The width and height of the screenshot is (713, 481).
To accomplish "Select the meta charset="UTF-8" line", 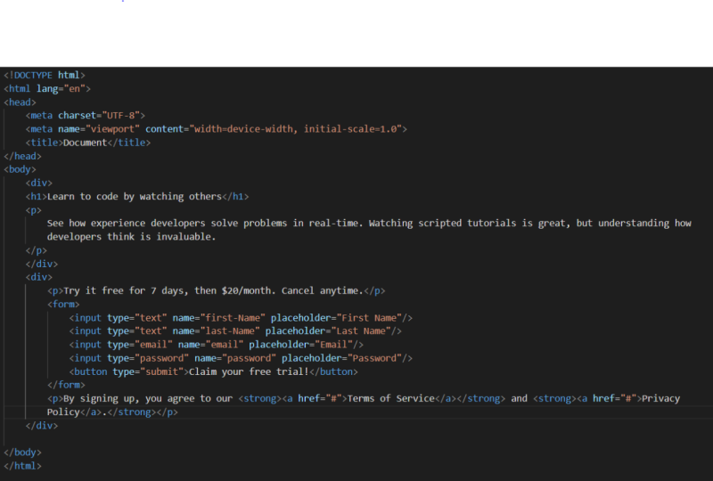I will [85, 116].
